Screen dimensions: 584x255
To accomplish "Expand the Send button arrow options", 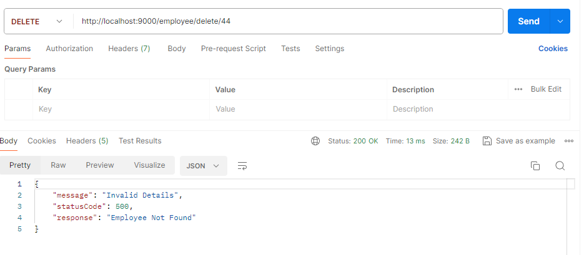I will [x=560, y=21].
